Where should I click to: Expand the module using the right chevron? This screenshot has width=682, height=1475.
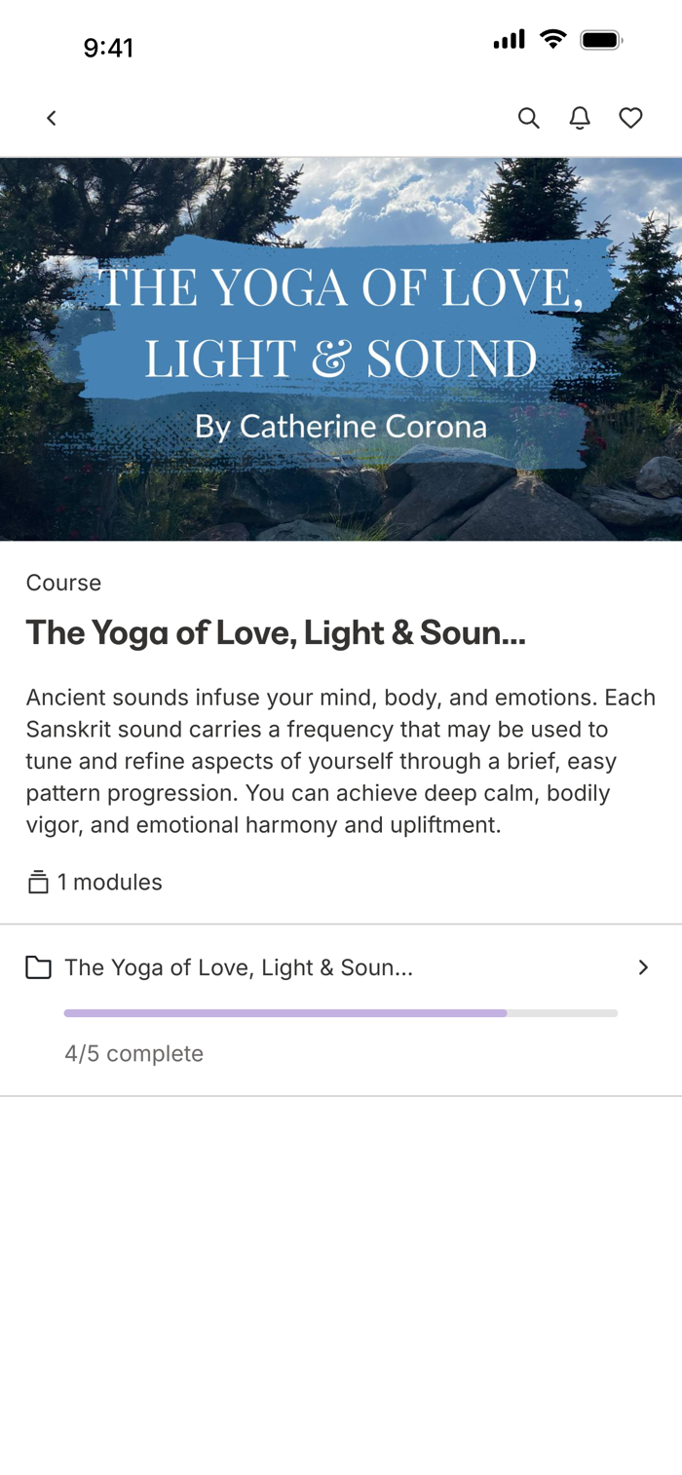point(643,967)
